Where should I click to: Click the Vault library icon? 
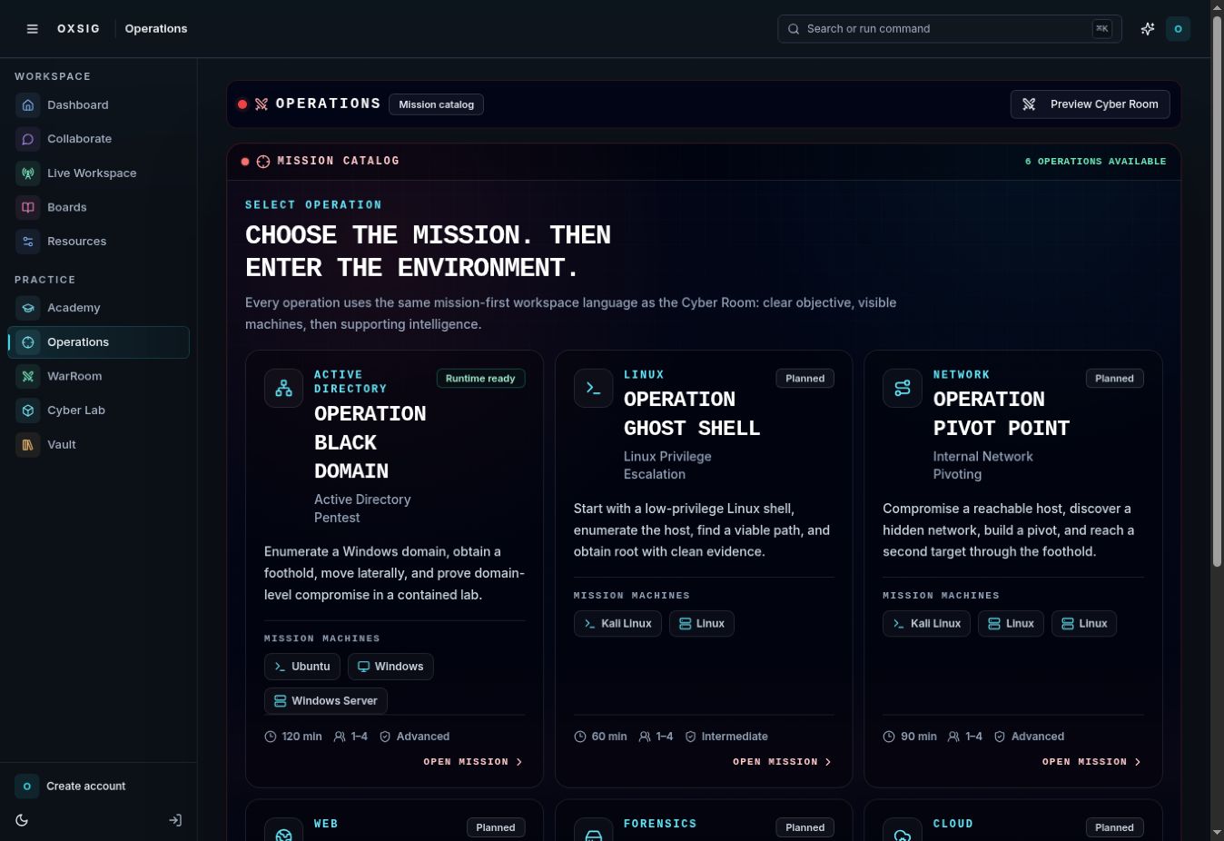(28, 445)
